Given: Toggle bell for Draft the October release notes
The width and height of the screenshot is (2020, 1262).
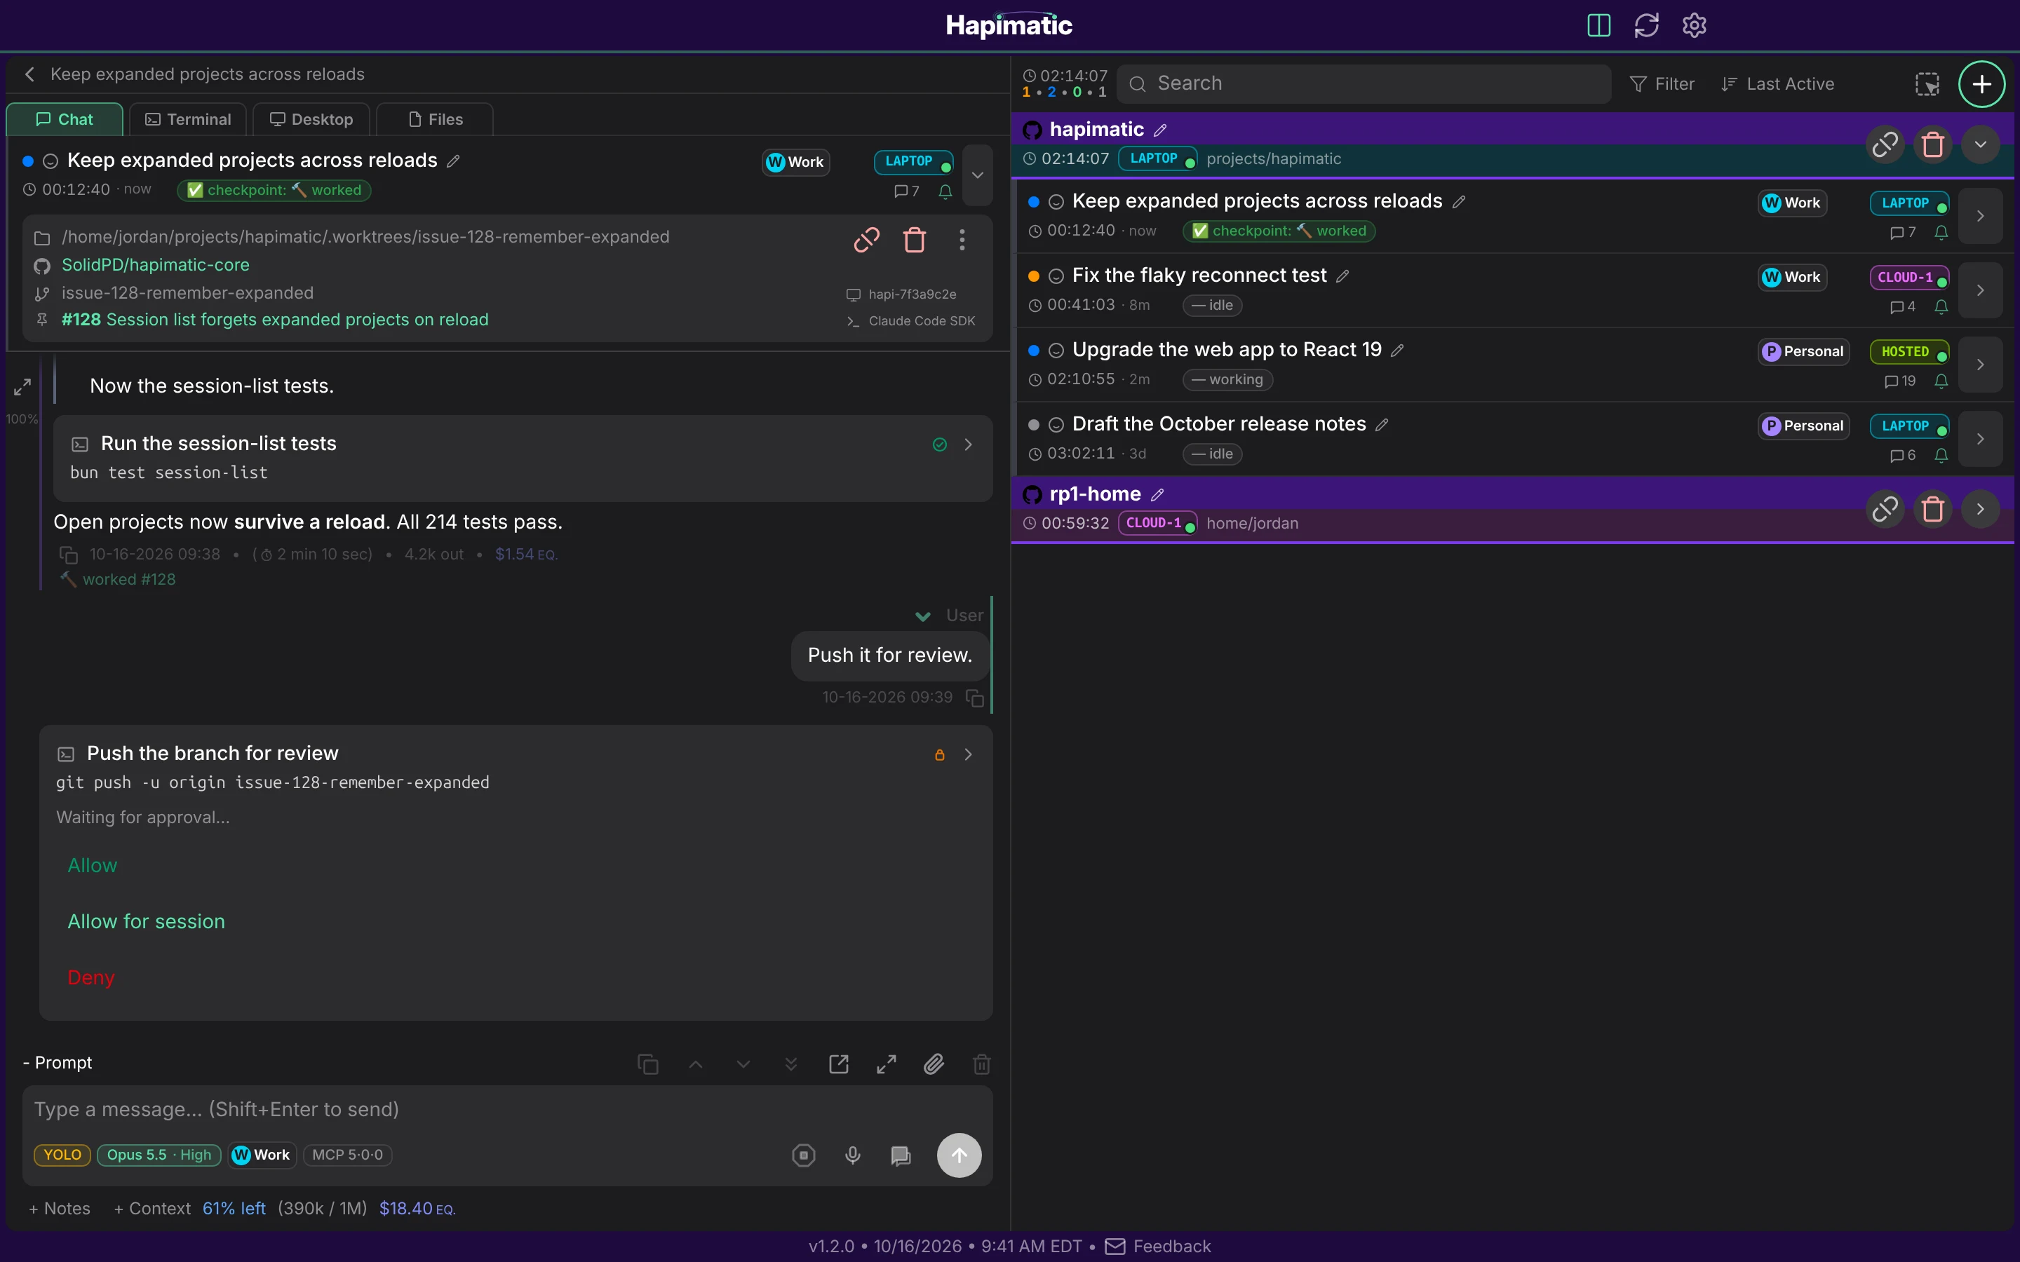Looking at the screenshot, I should point(1941,455).
